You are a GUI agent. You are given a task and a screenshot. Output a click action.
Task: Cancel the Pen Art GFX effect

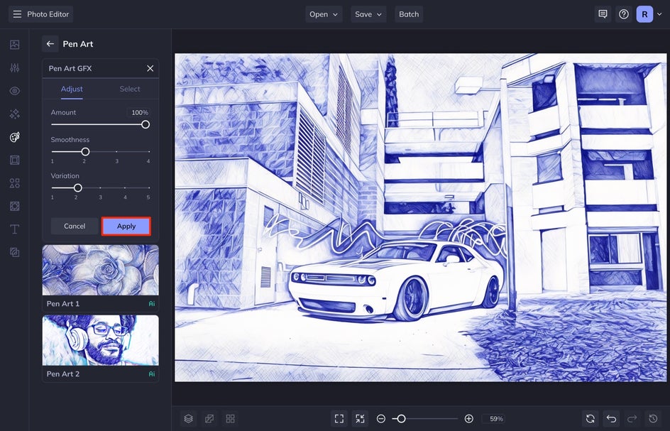(75, 226)
